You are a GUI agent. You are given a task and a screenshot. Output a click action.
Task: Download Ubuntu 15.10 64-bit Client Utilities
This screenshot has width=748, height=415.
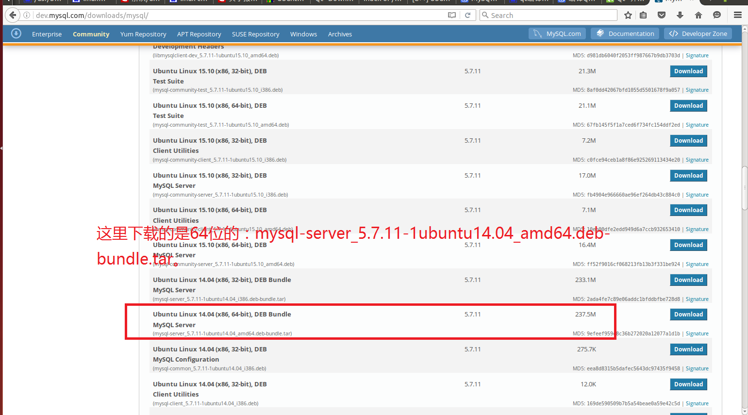coord(688,210)
